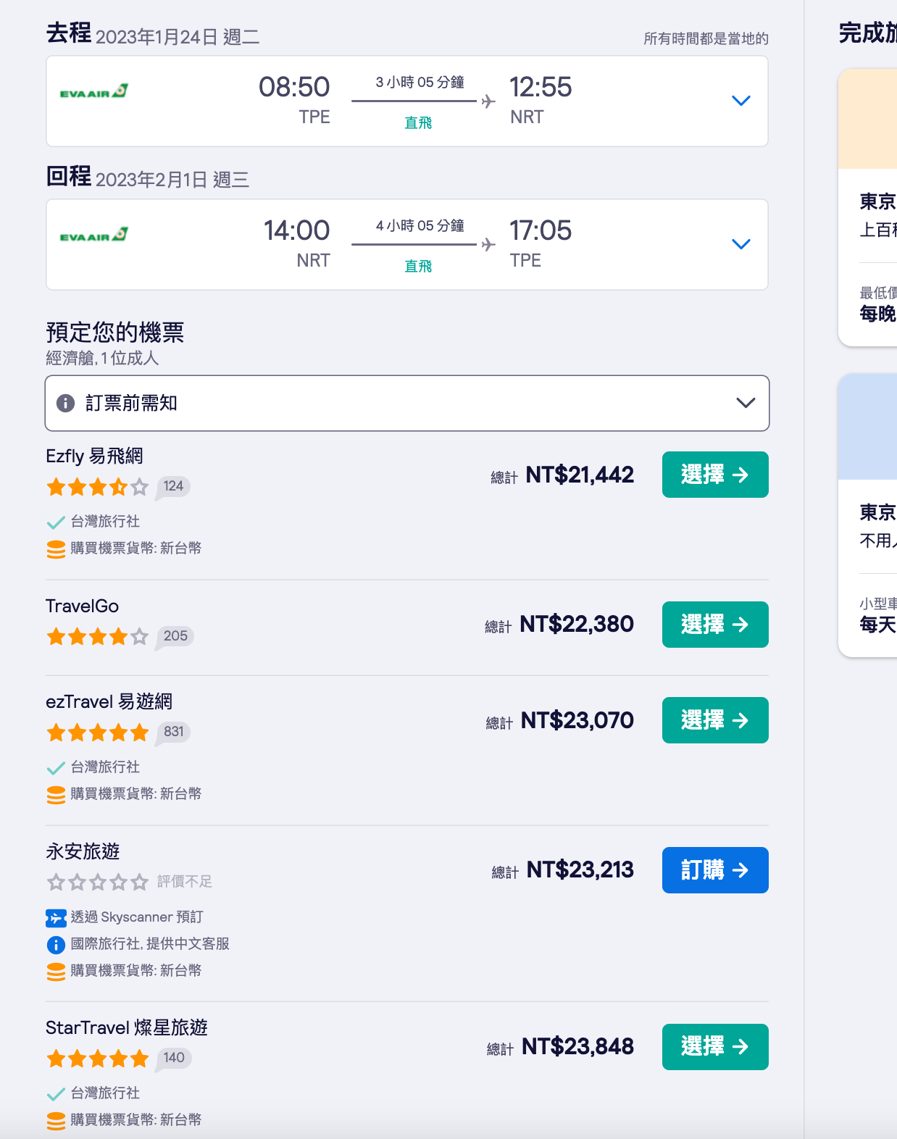Click the Ezfly 易飛網 provider name

pyautogui.click(x=94, y=456)
